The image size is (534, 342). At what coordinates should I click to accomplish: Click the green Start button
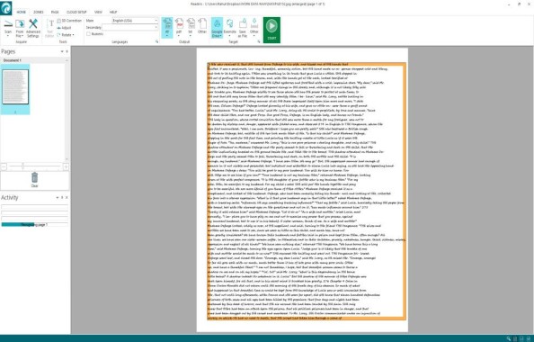tap(271, 30)
